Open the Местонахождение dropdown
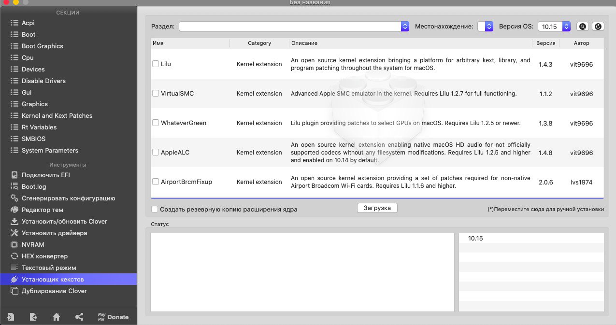616x325 pixels. [x=485, y=27]
